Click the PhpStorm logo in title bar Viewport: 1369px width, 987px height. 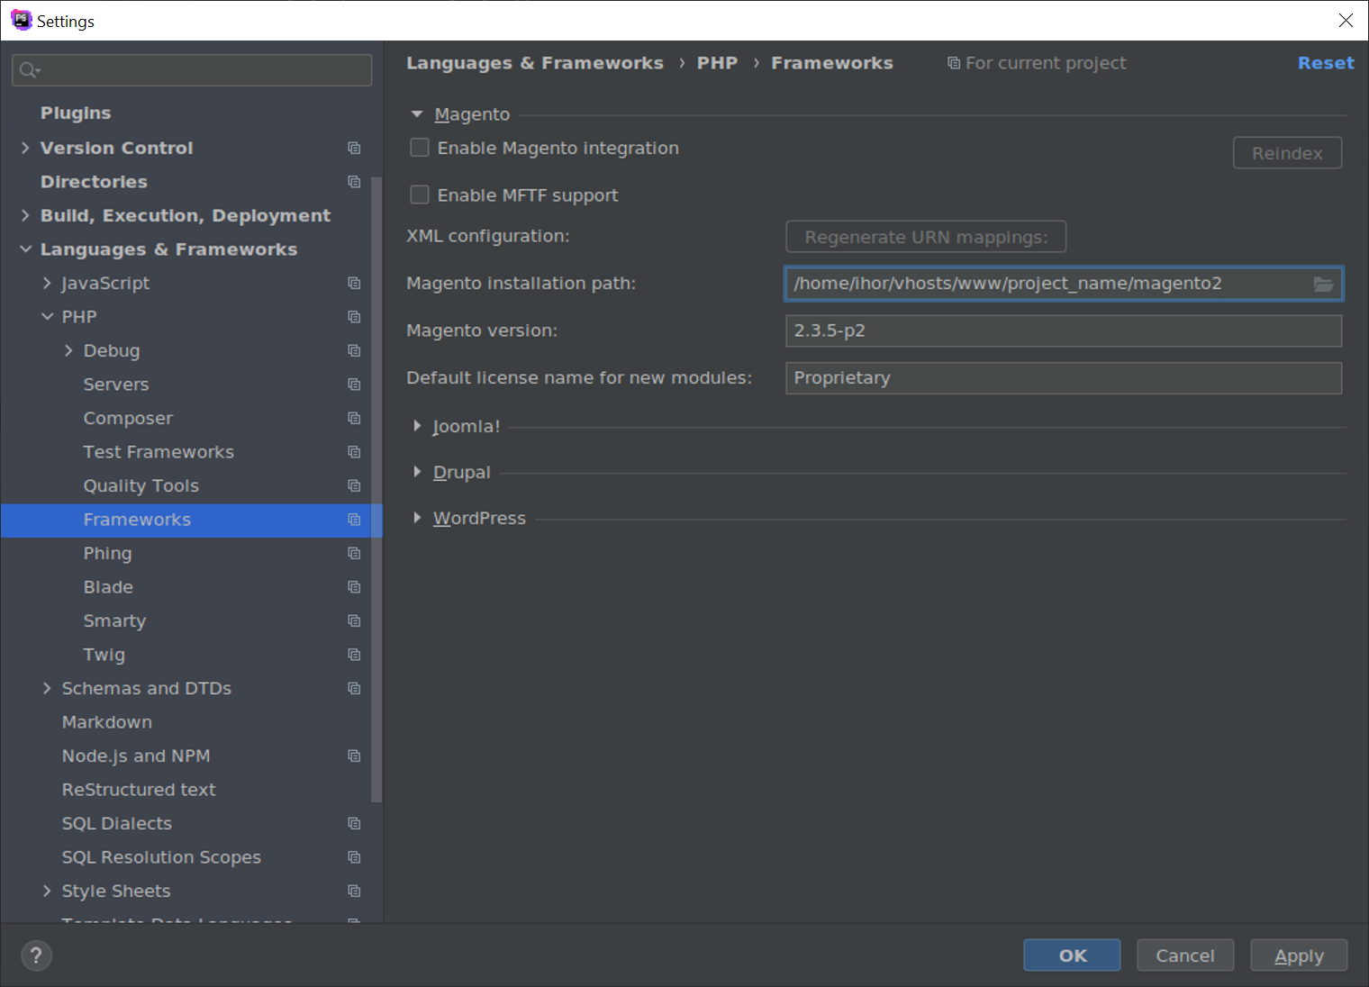(x=21, y=20)
